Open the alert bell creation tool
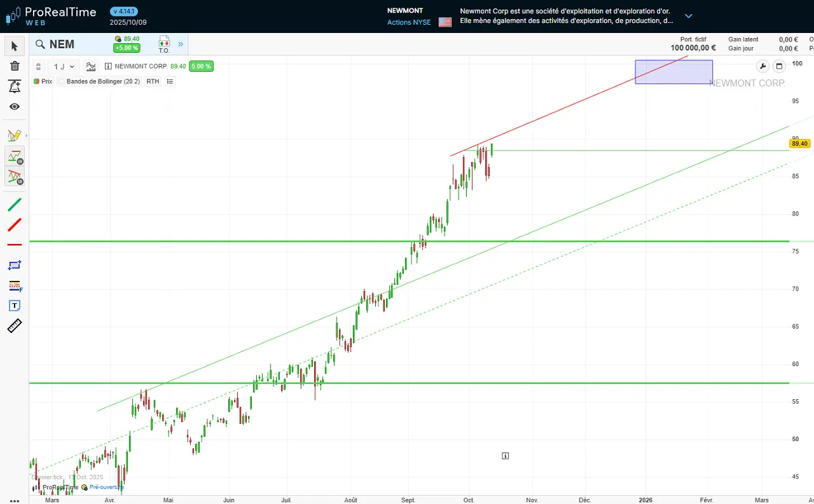This screenshot has height=504, width=814. tap(15, 86)
